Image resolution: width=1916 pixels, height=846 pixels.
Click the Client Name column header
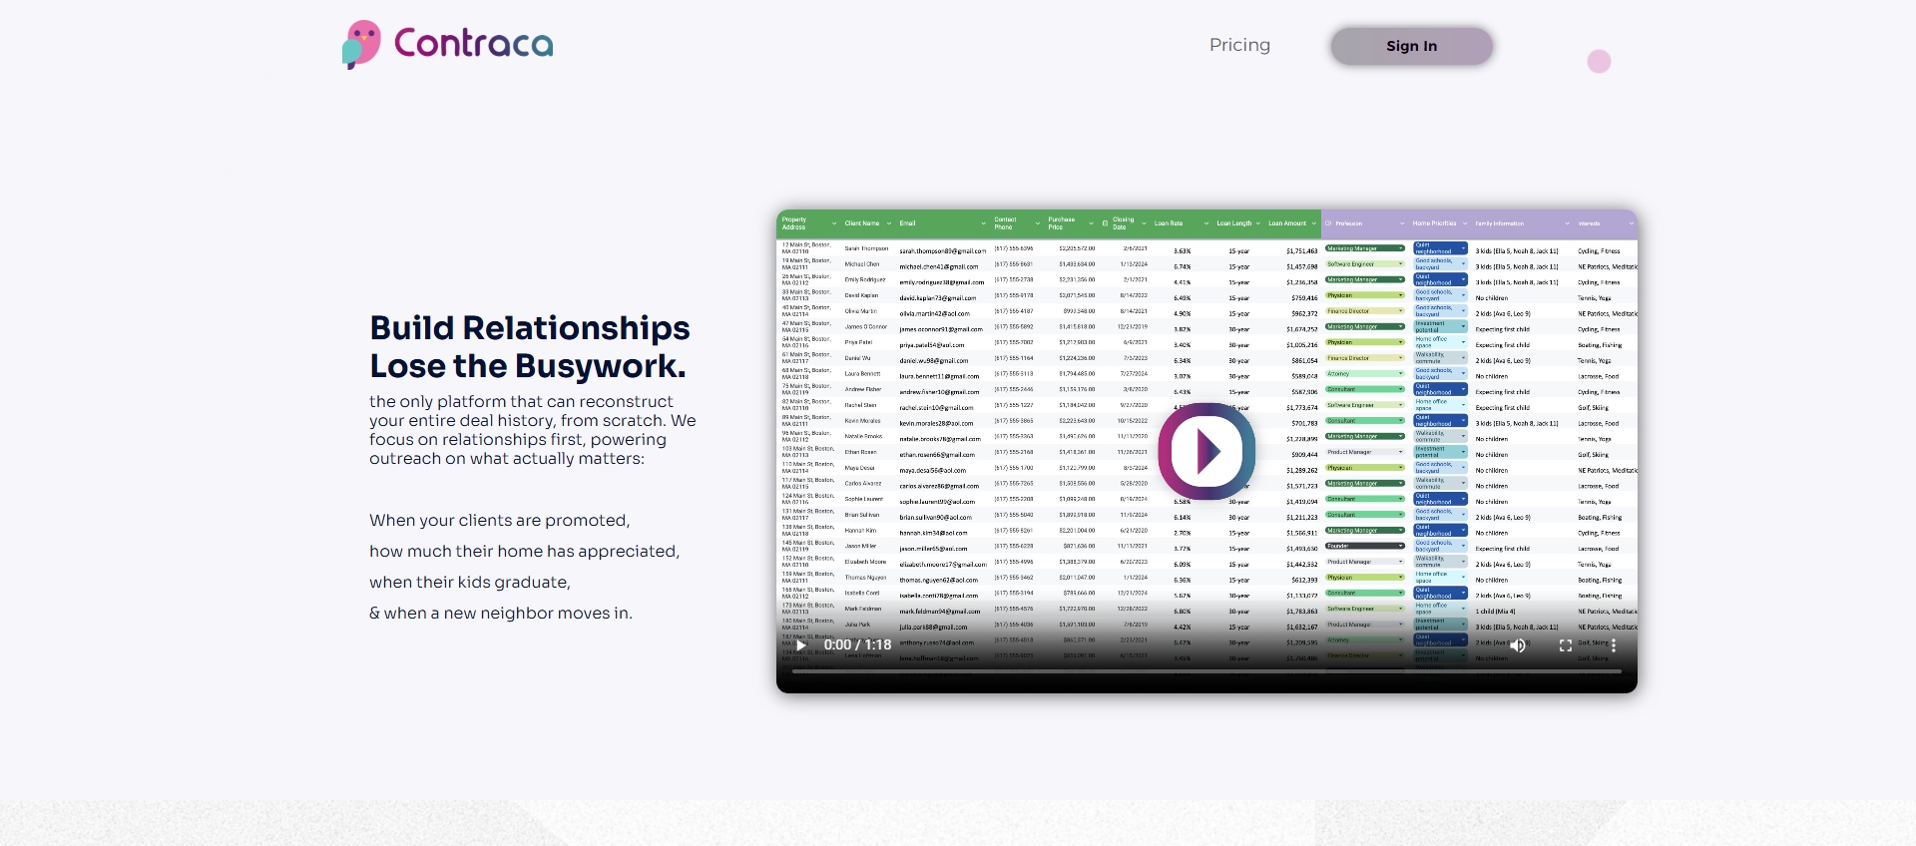click(862, 223)
